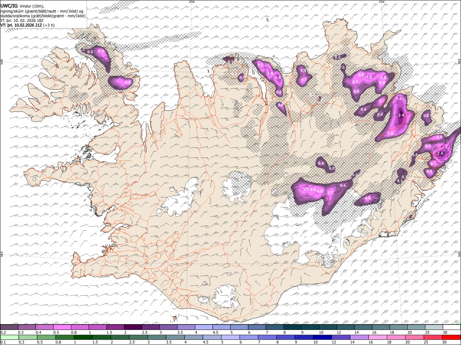Select the 3 swatch in the upper legend row
The height and width of the screenshot is (345, 461).
click(x=168, y=327)
